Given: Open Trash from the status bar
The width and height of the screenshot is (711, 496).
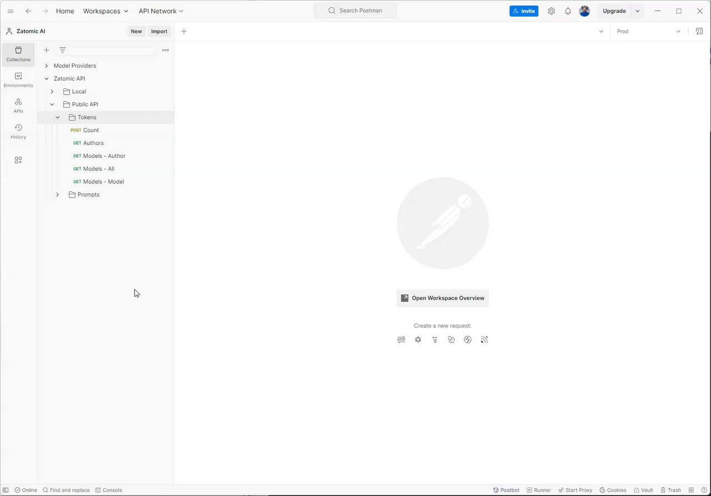Looking at the screenshot, I should pyautogui.click(x=670, y=490).
